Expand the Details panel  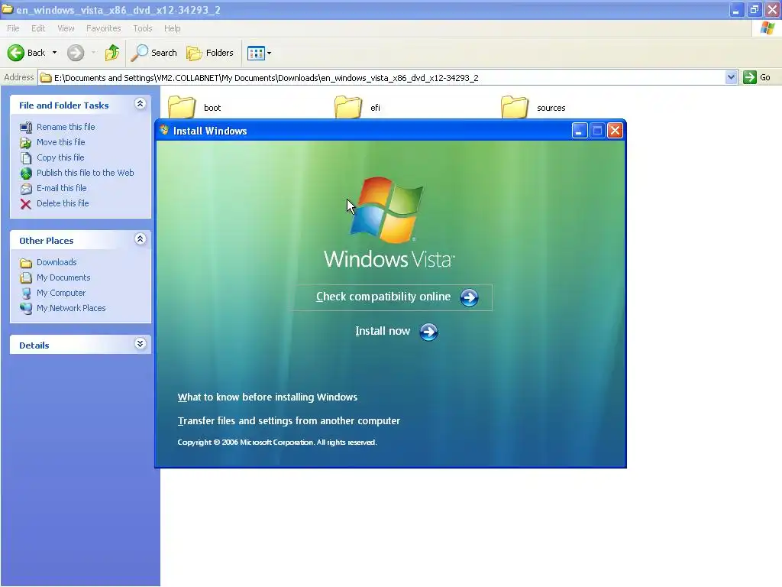(x=141, y=344)
